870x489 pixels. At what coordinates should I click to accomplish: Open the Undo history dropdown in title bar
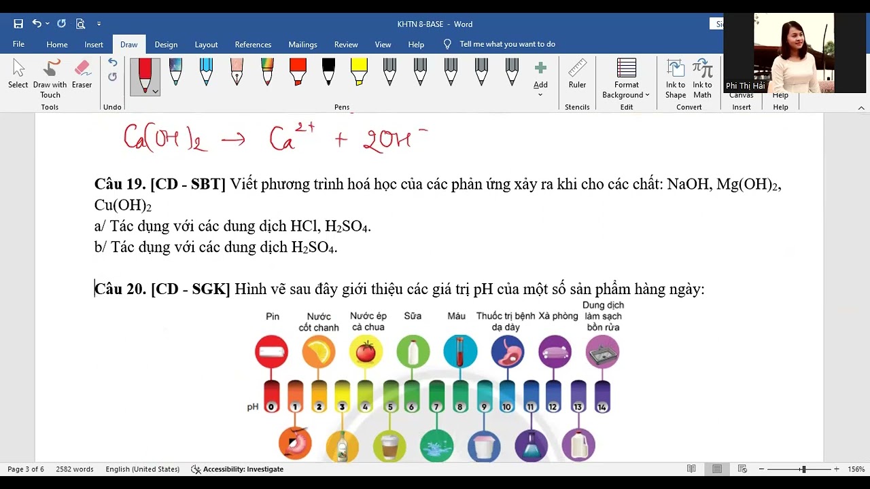tap(47, 24)
